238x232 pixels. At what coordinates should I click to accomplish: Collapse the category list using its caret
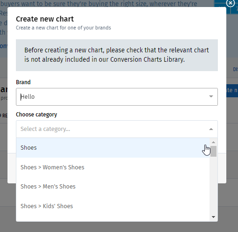211,129
